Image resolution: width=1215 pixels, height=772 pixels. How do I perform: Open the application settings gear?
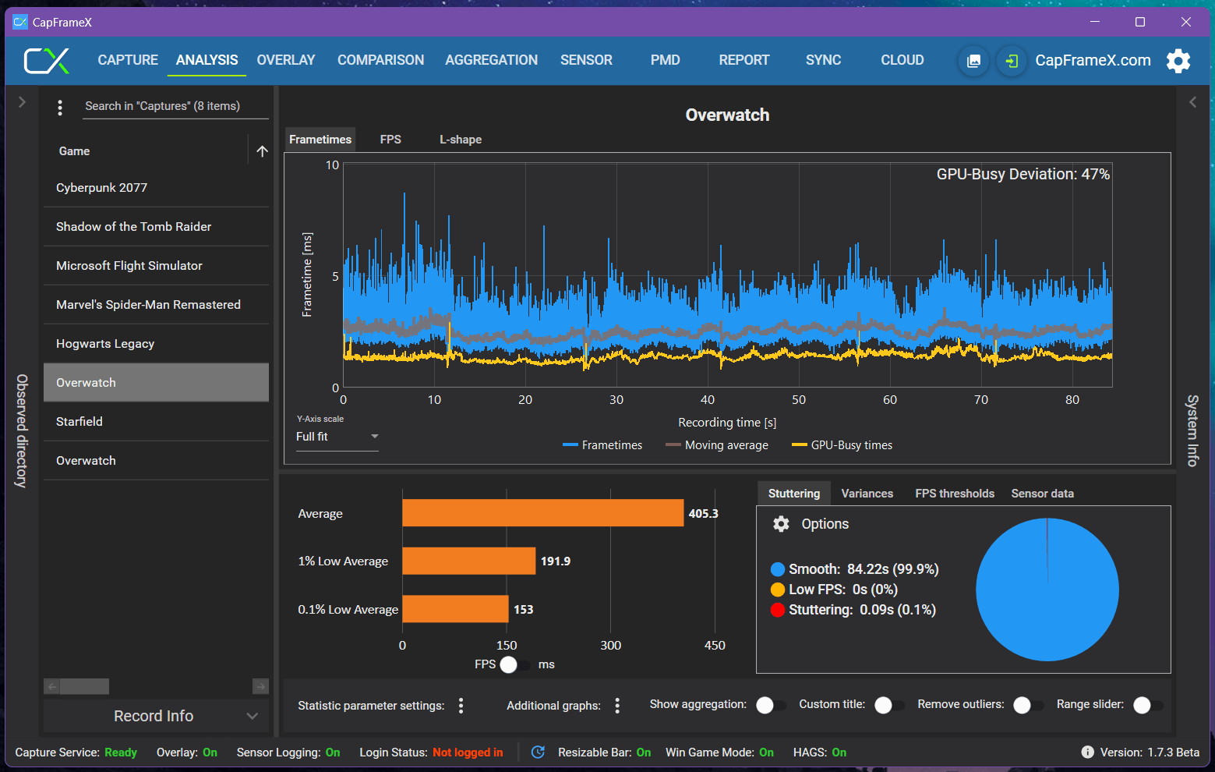click(1178, 61)
